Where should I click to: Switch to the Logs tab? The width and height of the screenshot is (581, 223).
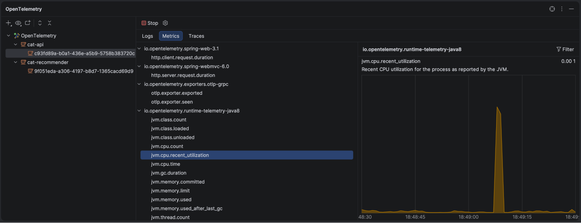(x=147, y=36)
